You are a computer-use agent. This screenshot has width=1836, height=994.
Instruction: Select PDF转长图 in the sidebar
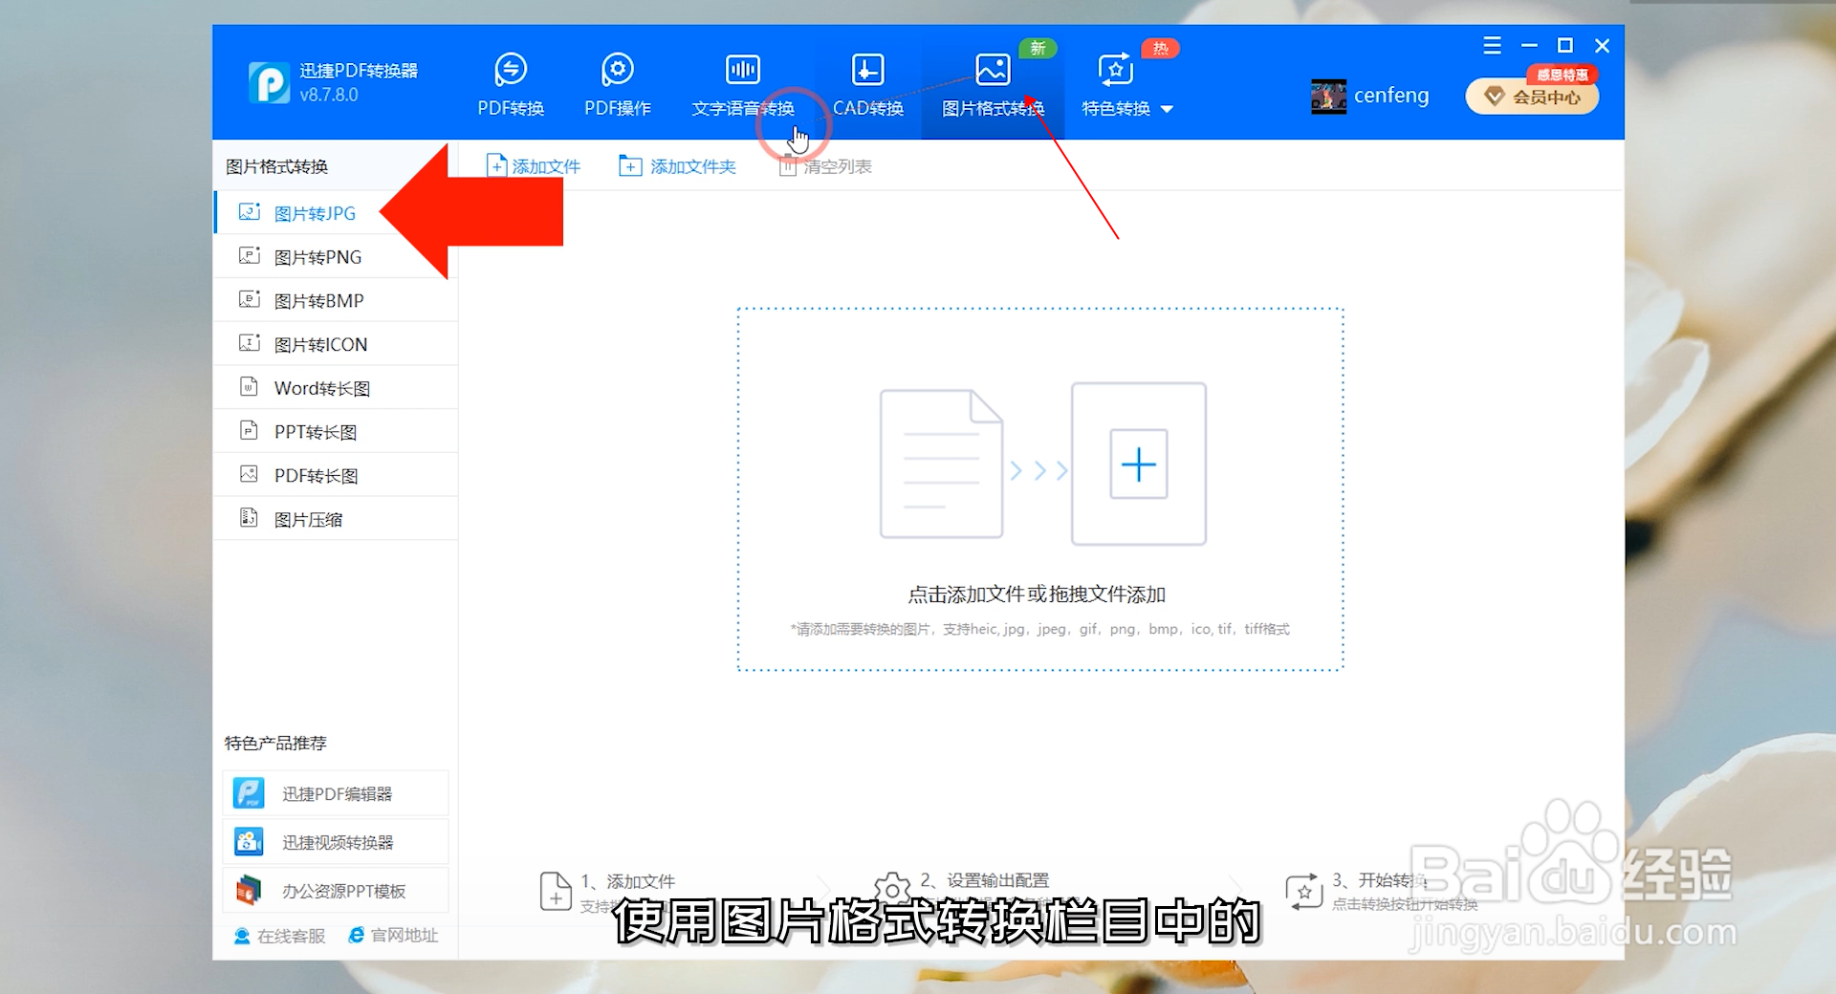(x=335, y=475)
